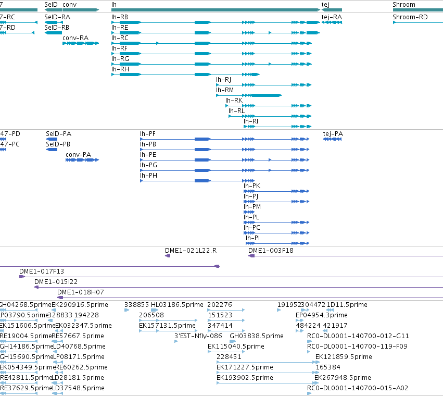Click protein SelD-PB
Viewport: 443px width, 396px height.
coord(52,150)
